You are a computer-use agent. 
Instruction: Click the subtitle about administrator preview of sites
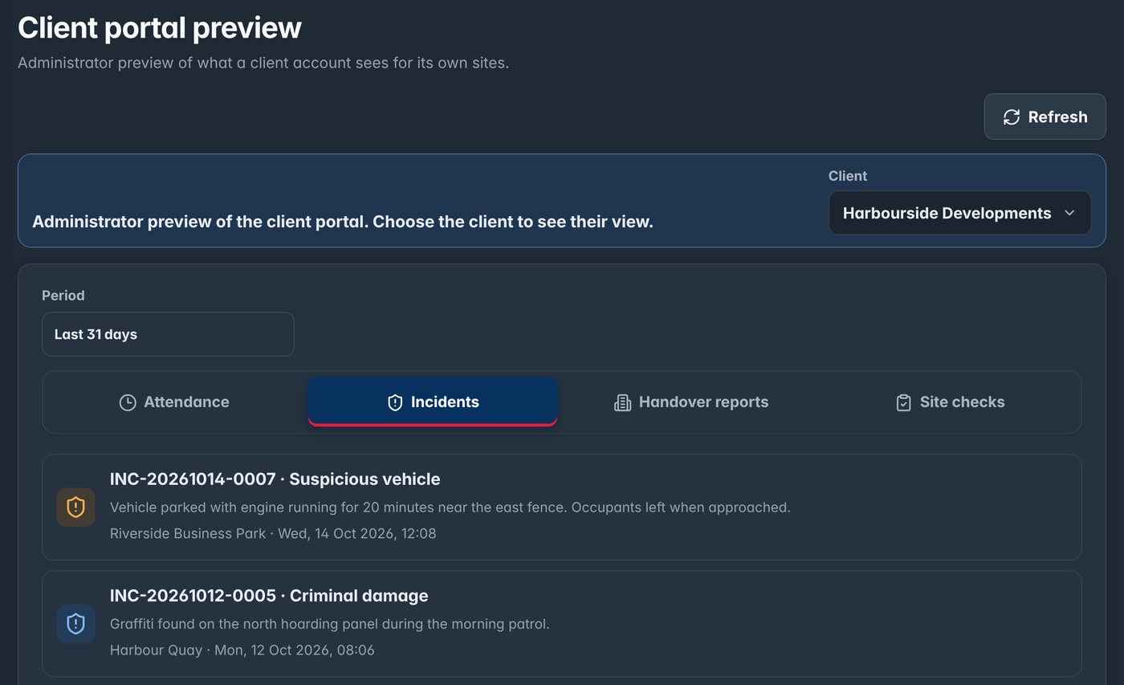tap(263, 63)
